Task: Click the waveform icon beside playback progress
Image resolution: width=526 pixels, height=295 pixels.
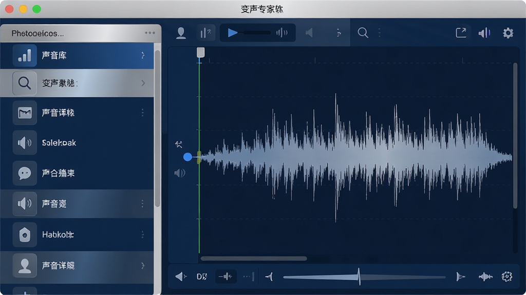Action: tap(282, 33)
